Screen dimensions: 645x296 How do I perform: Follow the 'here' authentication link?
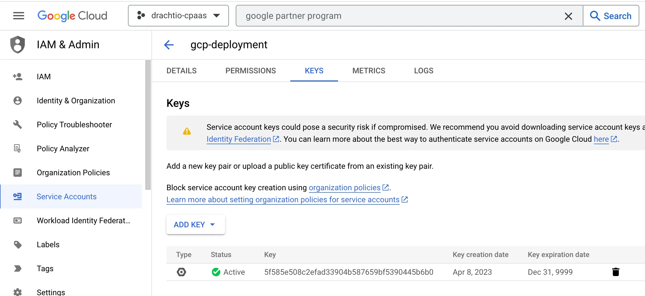click(x=601, y=139)
